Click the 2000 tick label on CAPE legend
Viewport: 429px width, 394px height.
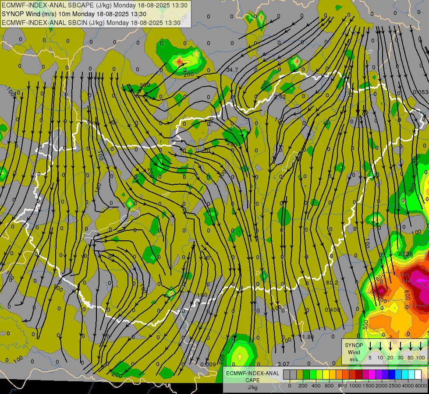click(381, 386)
